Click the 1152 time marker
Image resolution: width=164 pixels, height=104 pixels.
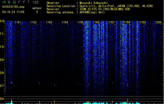33,22
